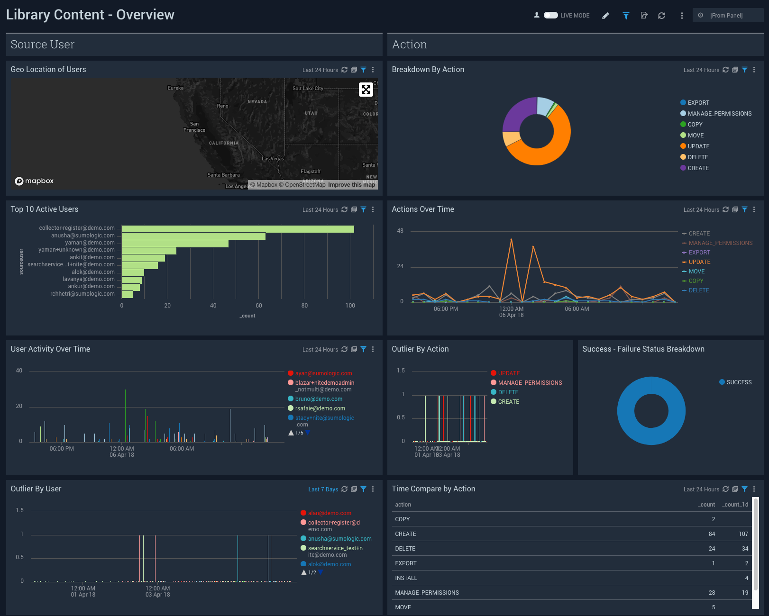
Task: Open Actions Over Time panel options menu
Action: coord(754,209)
